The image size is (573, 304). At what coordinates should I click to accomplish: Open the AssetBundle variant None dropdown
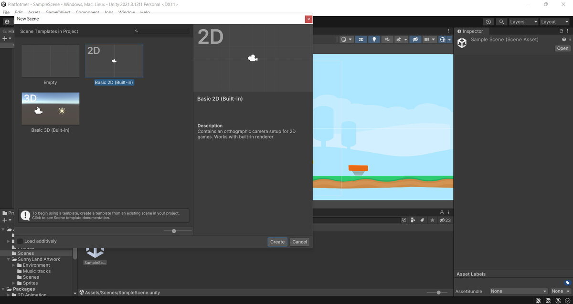(x=560, y=291)
